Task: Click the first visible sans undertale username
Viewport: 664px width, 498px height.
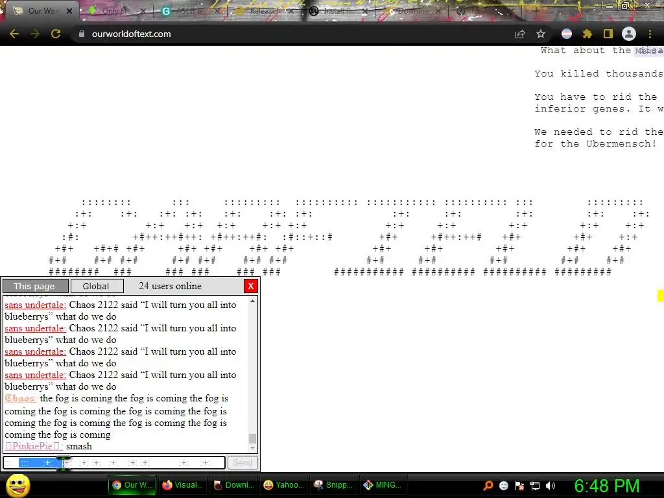Action: [x=35, y=305]
